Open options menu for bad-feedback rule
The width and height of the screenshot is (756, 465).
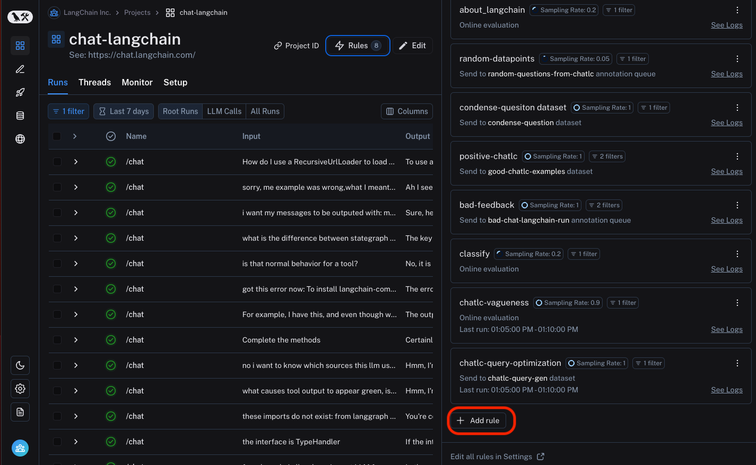(737, 205)
